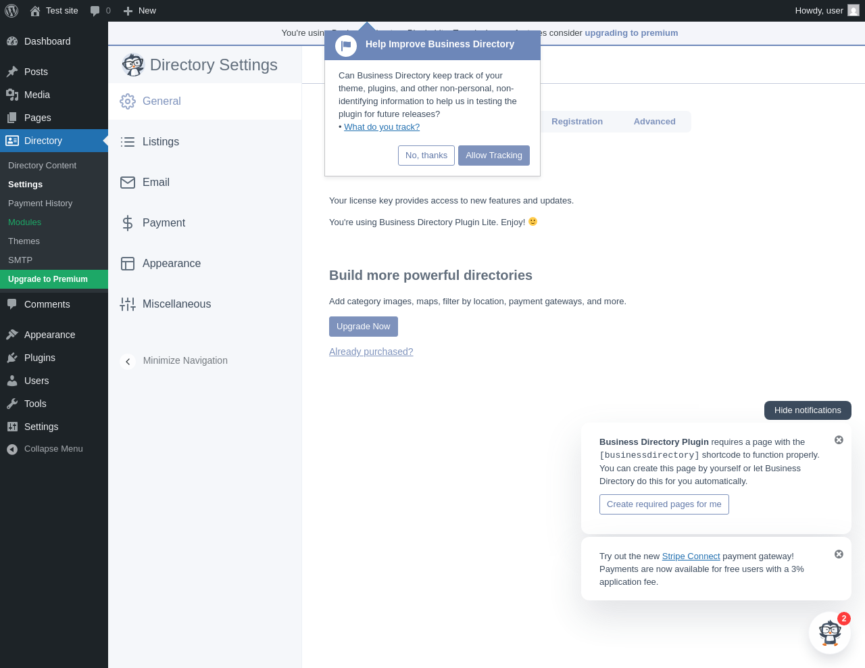This screenshot has width=865, height=668.
Task: Click the Help Improve Business Directory flag icon
Action: point(346,45)
